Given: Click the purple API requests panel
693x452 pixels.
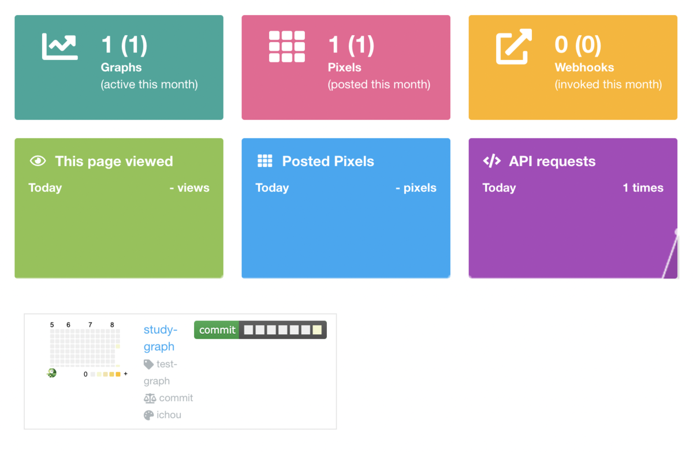Looking at the screenshot, I should click(573, 208).
